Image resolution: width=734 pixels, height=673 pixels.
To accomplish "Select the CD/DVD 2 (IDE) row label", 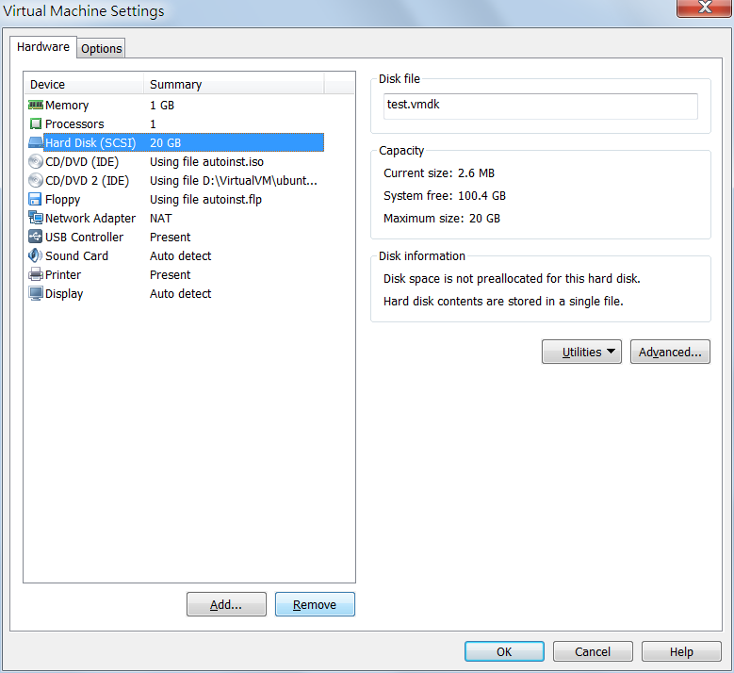I will click(x=87, y=180).
